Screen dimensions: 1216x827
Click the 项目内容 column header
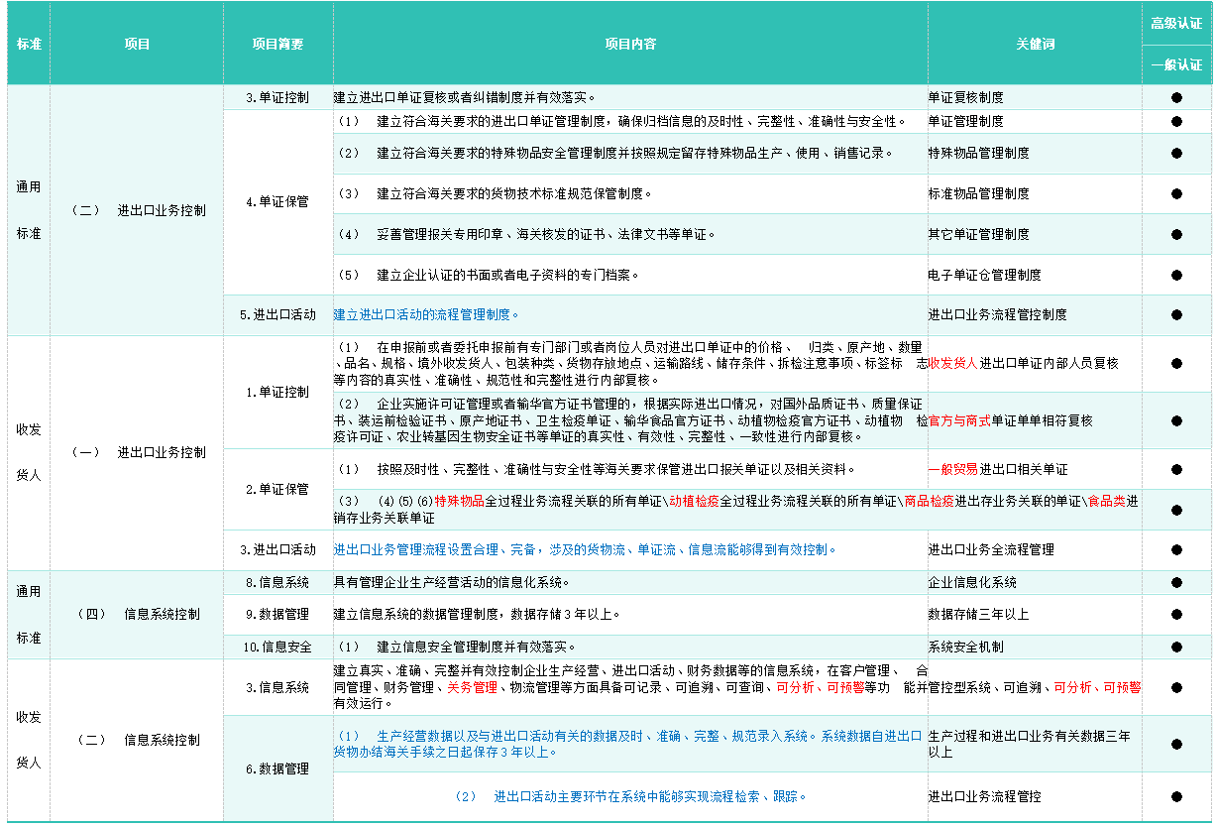click(630, 45)
